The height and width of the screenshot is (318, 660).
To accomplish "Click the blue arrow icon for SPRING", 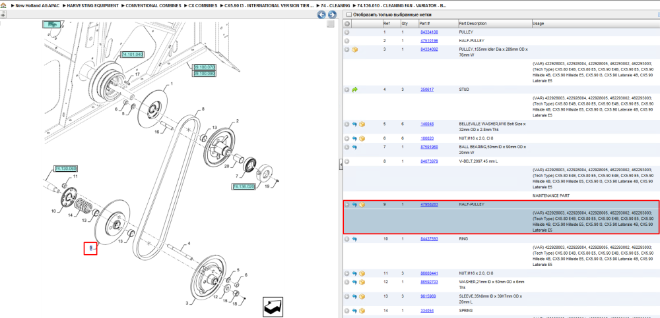I will tap(354, 311).
